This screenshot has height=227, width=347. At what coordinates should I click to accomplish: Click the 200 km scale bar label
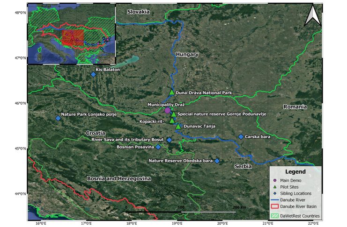(x=239, y=206)
